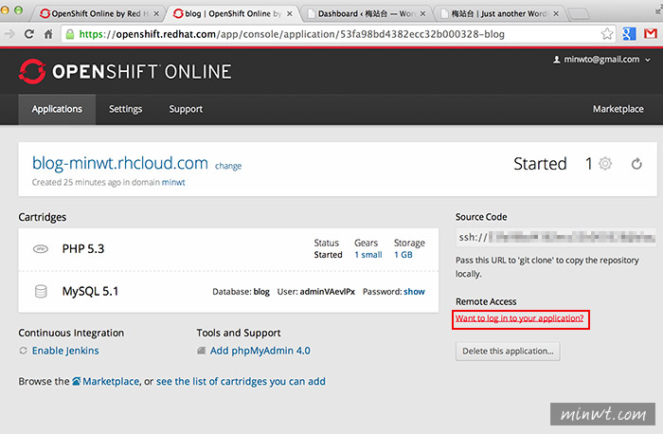Click the OpenShift Online logo
This screenshot has width=663, height=434.
pos(125,71)
